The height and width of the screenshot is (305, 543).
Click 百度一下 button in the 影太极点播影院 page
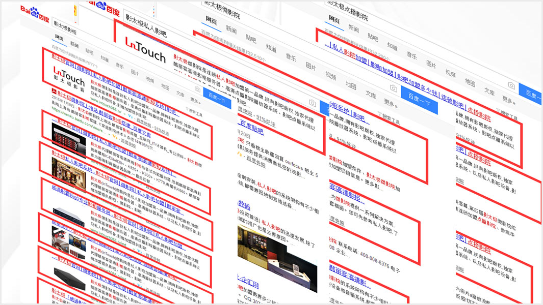click(531, 94)
